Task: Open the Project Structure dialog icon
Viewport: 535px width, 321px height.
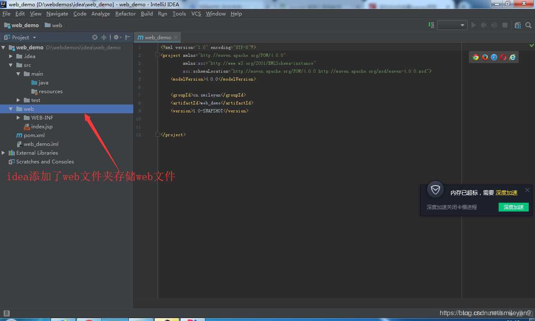Action: pyautogui.click(x=518, y=25)
